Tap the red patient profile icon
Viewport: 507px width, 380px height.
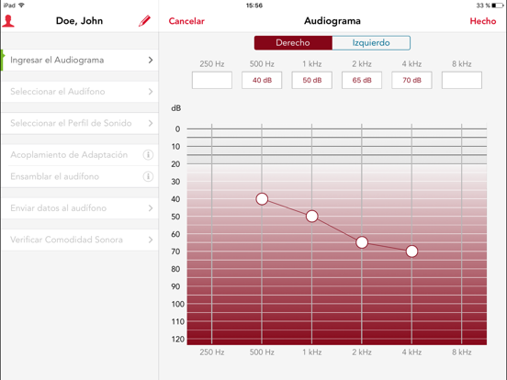[x=8, y=21]
